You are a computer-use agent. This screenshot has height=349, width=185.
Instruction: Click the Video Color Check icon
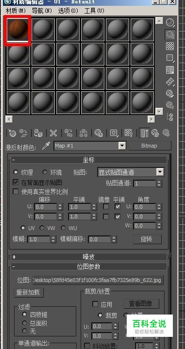click(170, 70)
